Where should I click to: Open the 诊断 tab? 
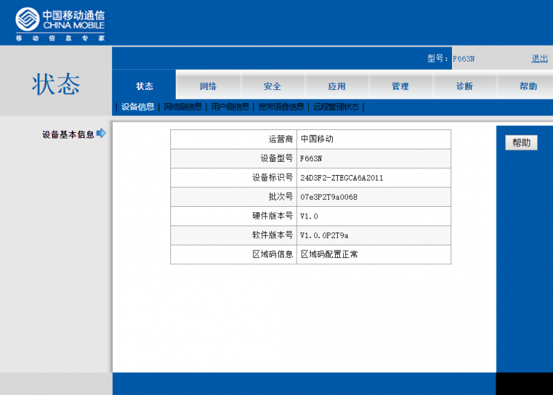[x=464, y=86]
